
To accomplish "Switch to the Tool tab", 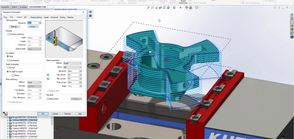I will [6, 17].
